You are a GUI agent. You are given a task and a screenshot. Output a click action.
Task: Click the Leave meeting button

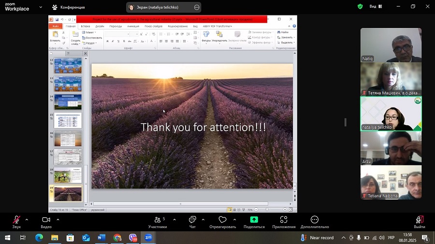tap(419, 222)
